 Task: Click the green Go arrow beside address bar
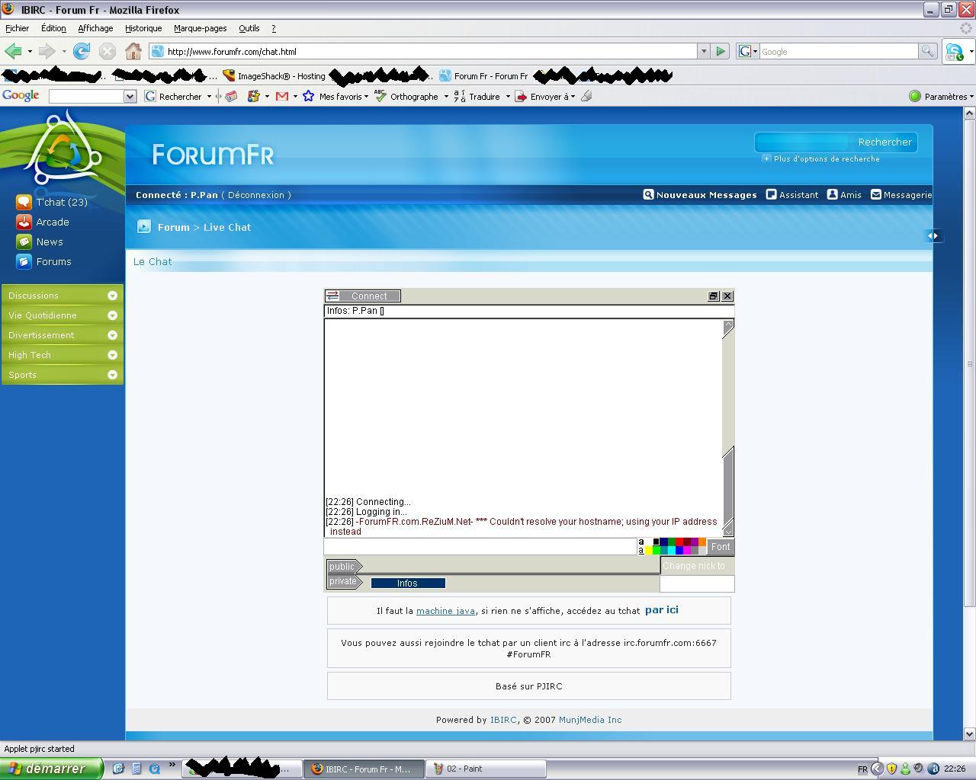coord(721,51)
